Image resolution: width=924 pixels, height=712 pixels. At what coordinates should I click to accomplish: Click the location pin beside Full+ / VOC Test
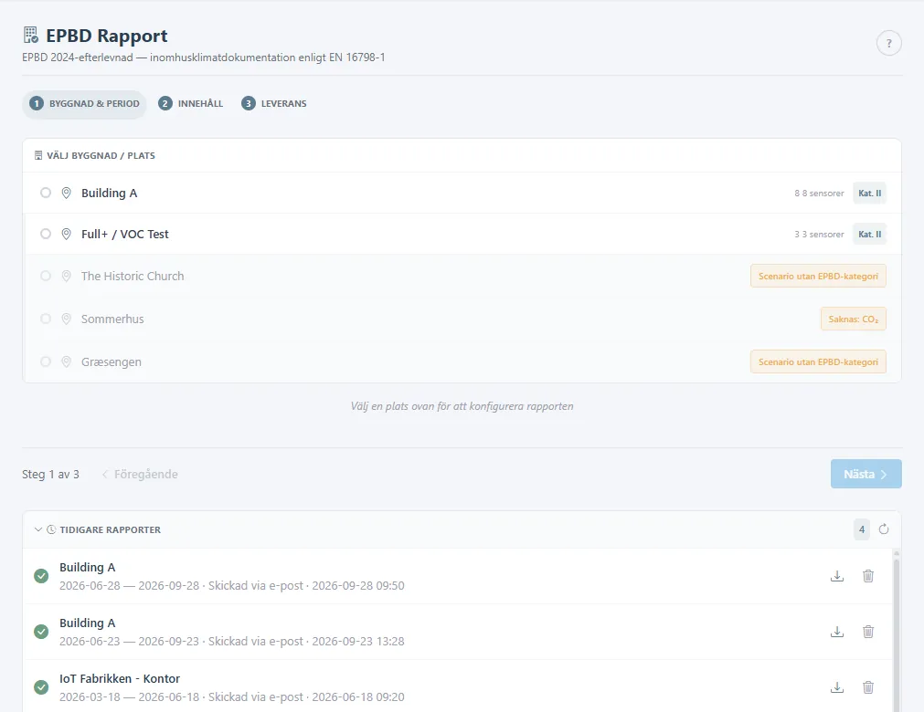(x=66, y=235)
